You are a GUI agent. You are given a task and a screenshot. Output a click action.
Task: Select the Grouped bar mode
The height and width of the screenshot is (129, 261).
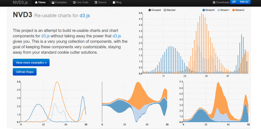point(155,10)
